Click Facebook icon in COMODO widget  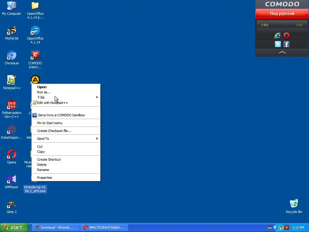pos(286,44)
